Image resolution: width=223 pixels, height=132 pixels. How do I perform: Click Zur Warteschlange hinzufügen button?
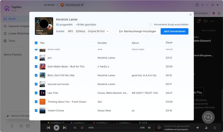[137, 31]
